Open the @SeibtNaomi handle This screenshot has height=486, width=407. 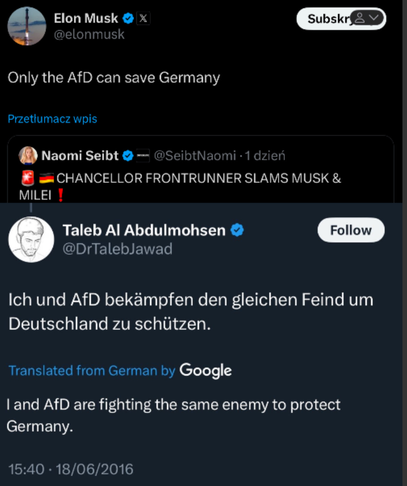[x=195, y=156]
